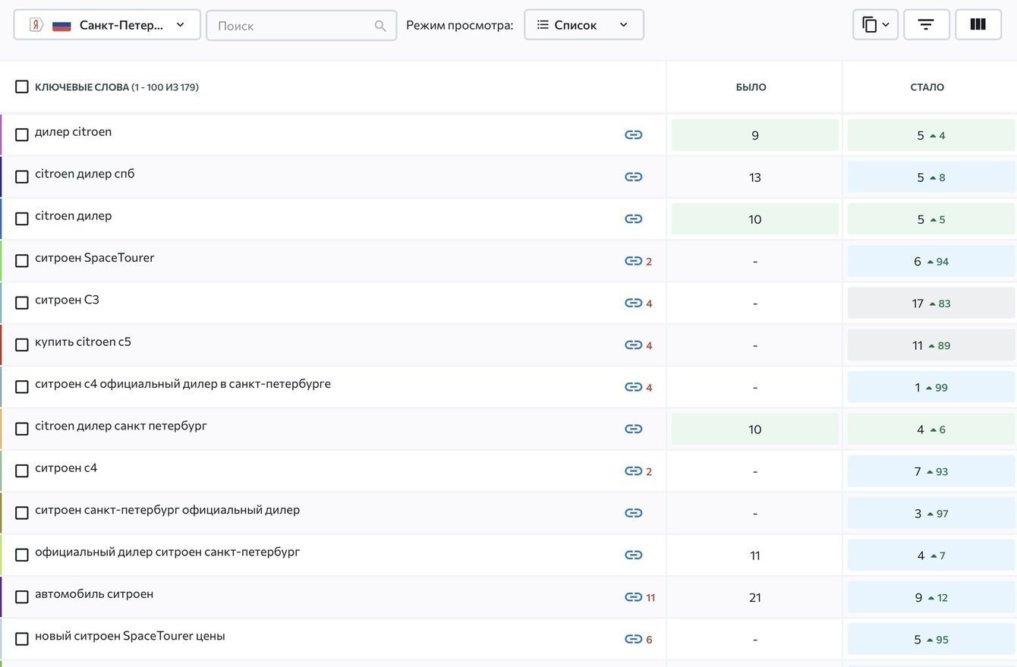Sort by the БЫЛО column header
This screenshot has width=1017, height=667.
(x=751, y=87)
